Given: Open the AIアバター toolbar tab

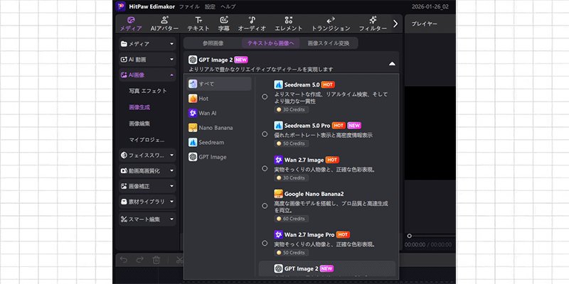Looking at the screenshot, I should click(164, 24).
